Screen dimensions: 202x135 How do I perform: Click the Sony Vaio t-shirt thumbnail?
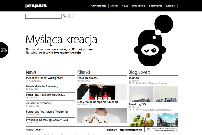pos(102,116)
